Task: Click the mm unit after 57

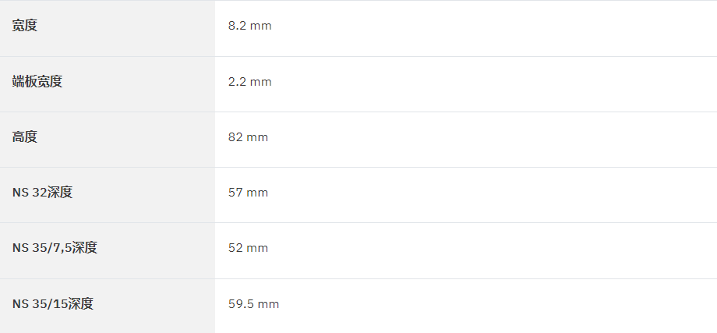Action: click(257, 193)
